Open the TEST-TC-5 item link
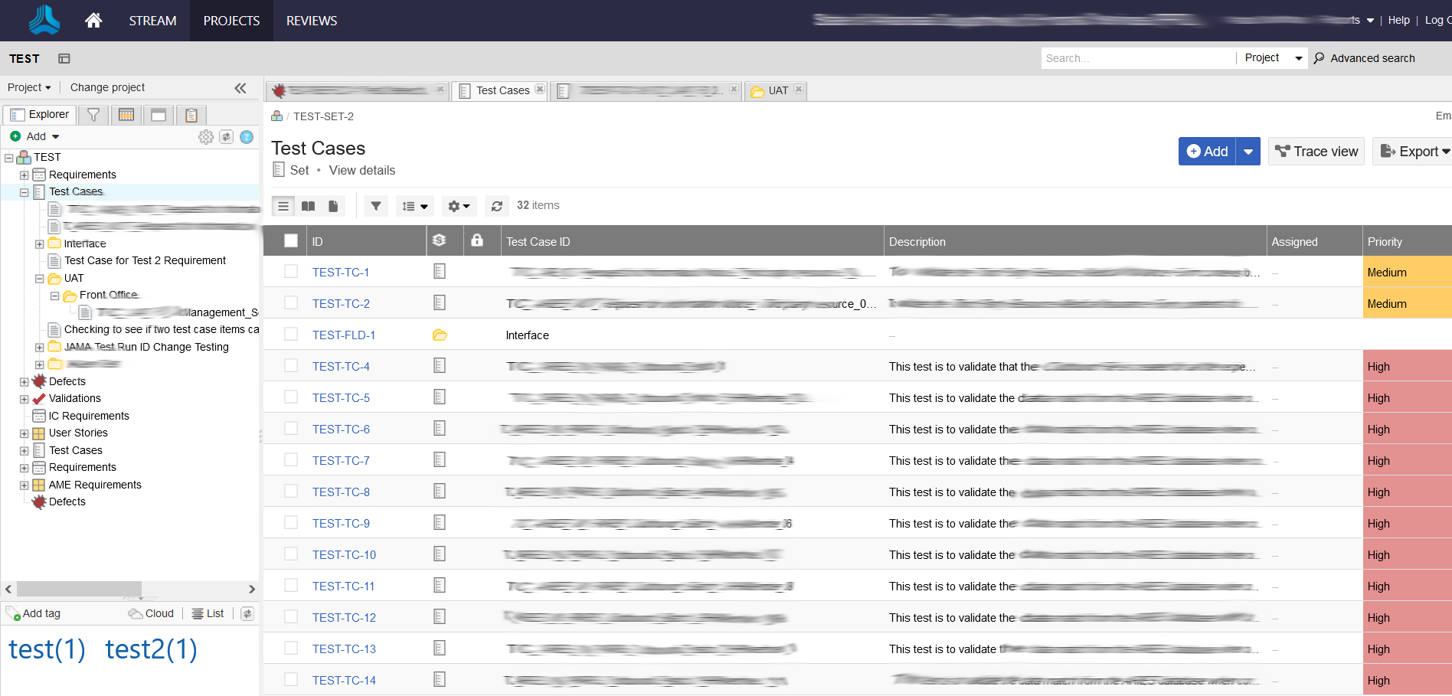The width and height of the screenshot is (1452, 696). pyautogui.click(x=341, y=398)
